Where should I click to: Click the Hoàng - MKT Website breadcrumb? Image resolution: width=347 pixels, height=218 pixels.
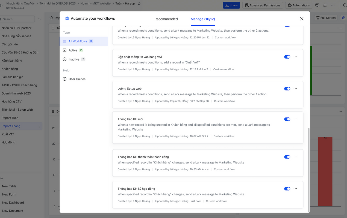point(96,4)
